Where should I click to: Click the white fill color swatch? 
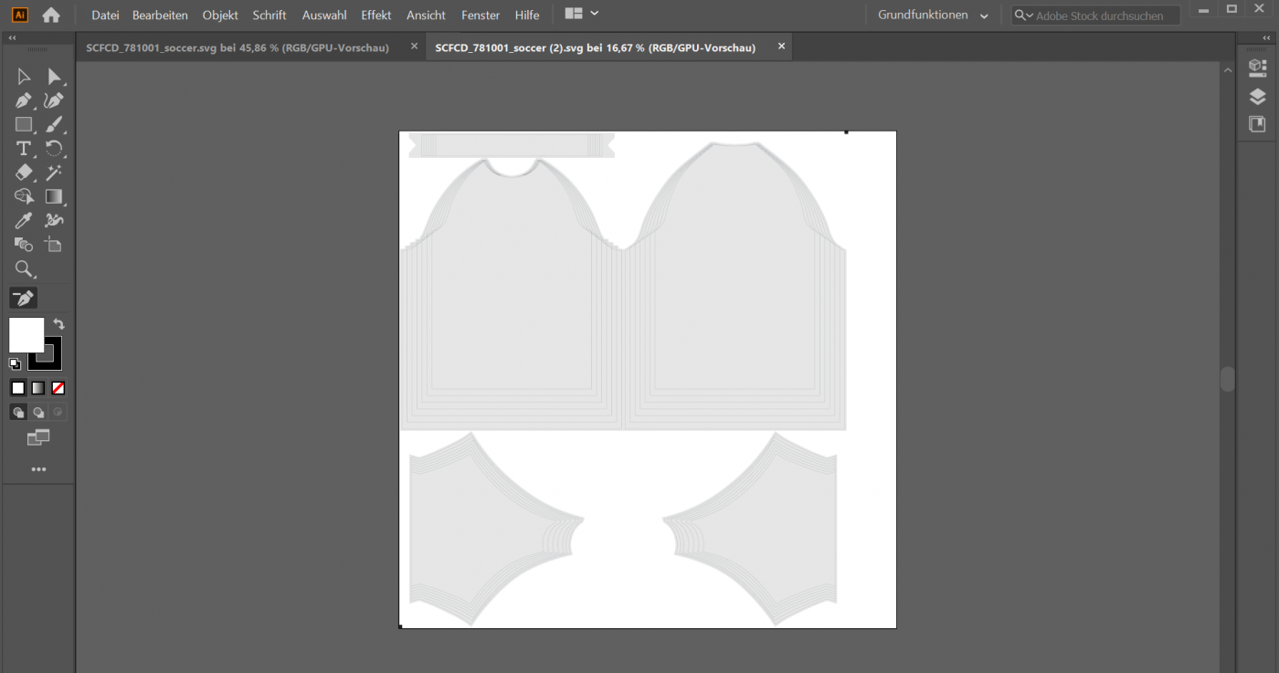pos(26,334)
